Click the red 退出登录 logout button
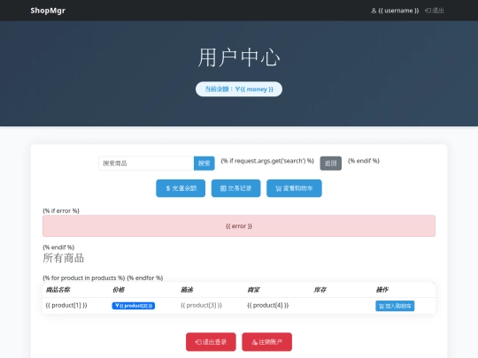 click(x=211, y=342)
